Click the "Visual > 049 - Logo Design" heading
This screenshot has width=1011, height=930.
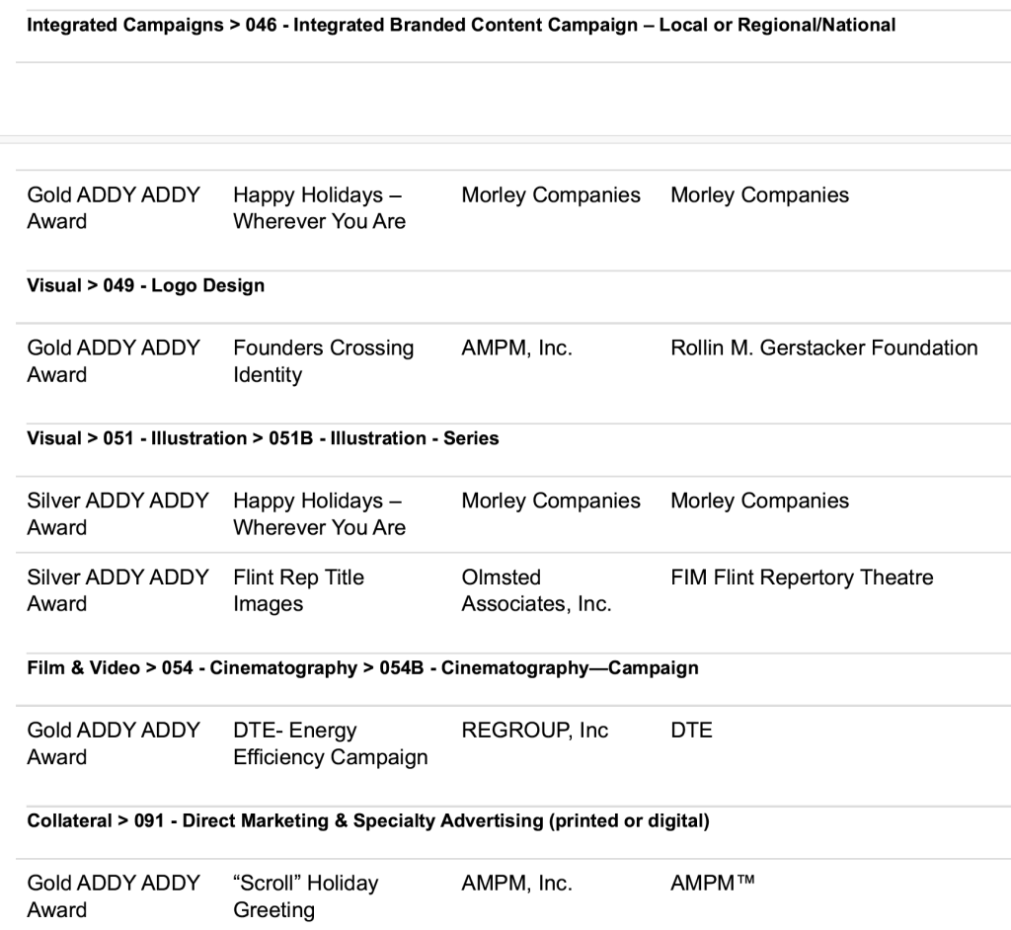[x=145, y=285]
